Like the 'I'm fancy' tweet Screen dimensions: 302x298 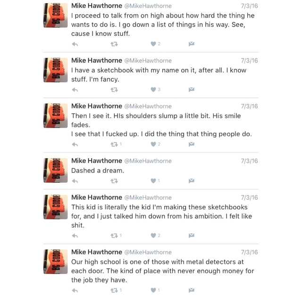click(153, 89)
